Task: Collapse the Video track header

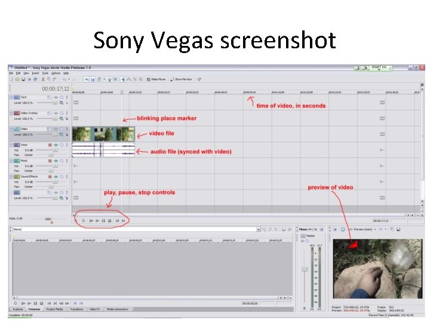Action: coord(11,129)
